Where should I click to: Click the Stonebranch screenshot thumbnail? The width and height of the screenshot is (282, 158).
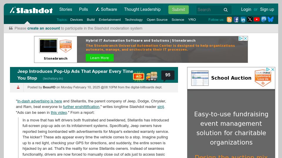(x=48, y=46)
